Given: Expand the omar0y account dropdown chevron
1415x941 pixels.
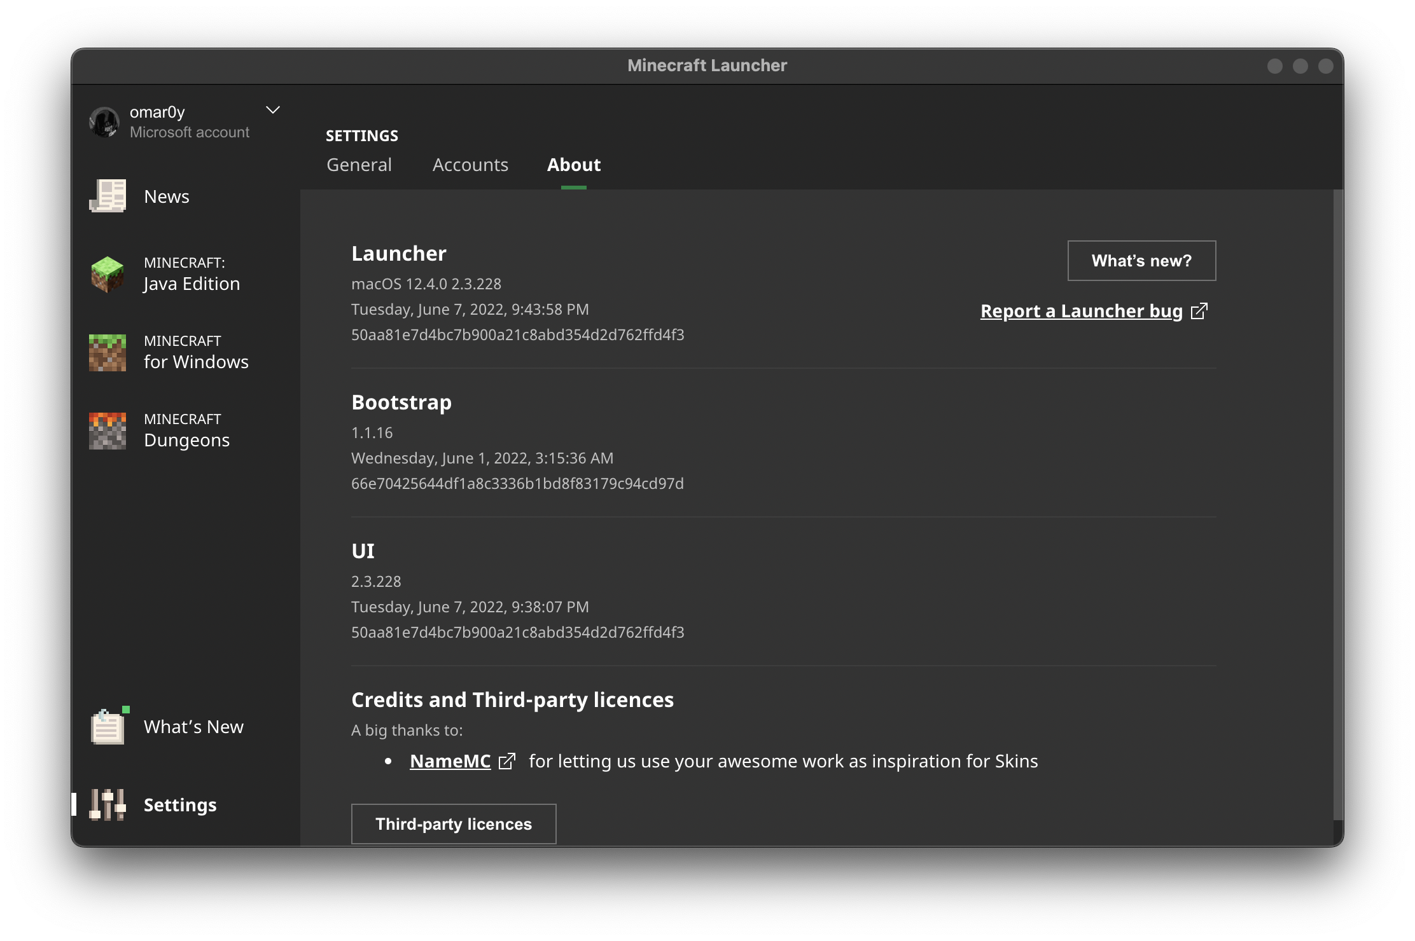Looking at the screenshot, I should (x=273, y=110).
